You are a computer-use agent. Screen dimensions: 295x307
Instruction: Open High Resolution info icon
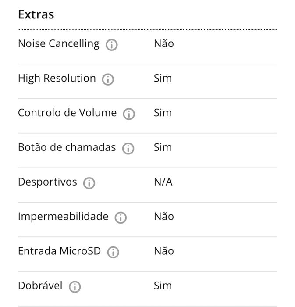click(108, 79)
